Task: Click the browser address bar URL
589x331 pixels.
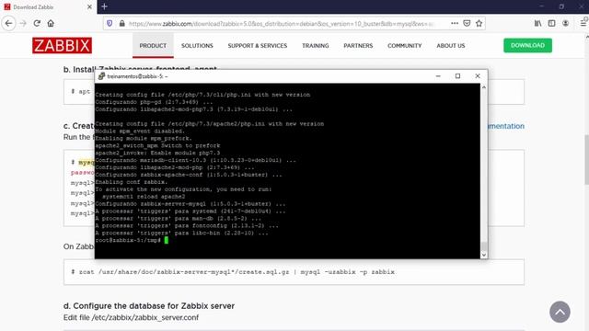Action: pos(282,24)
